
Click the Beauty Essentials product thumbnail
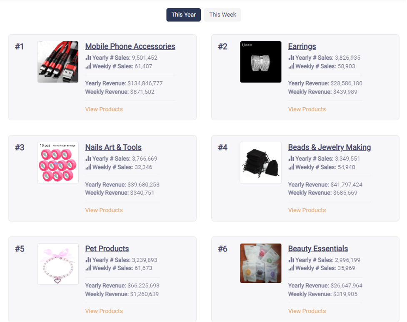261,263
